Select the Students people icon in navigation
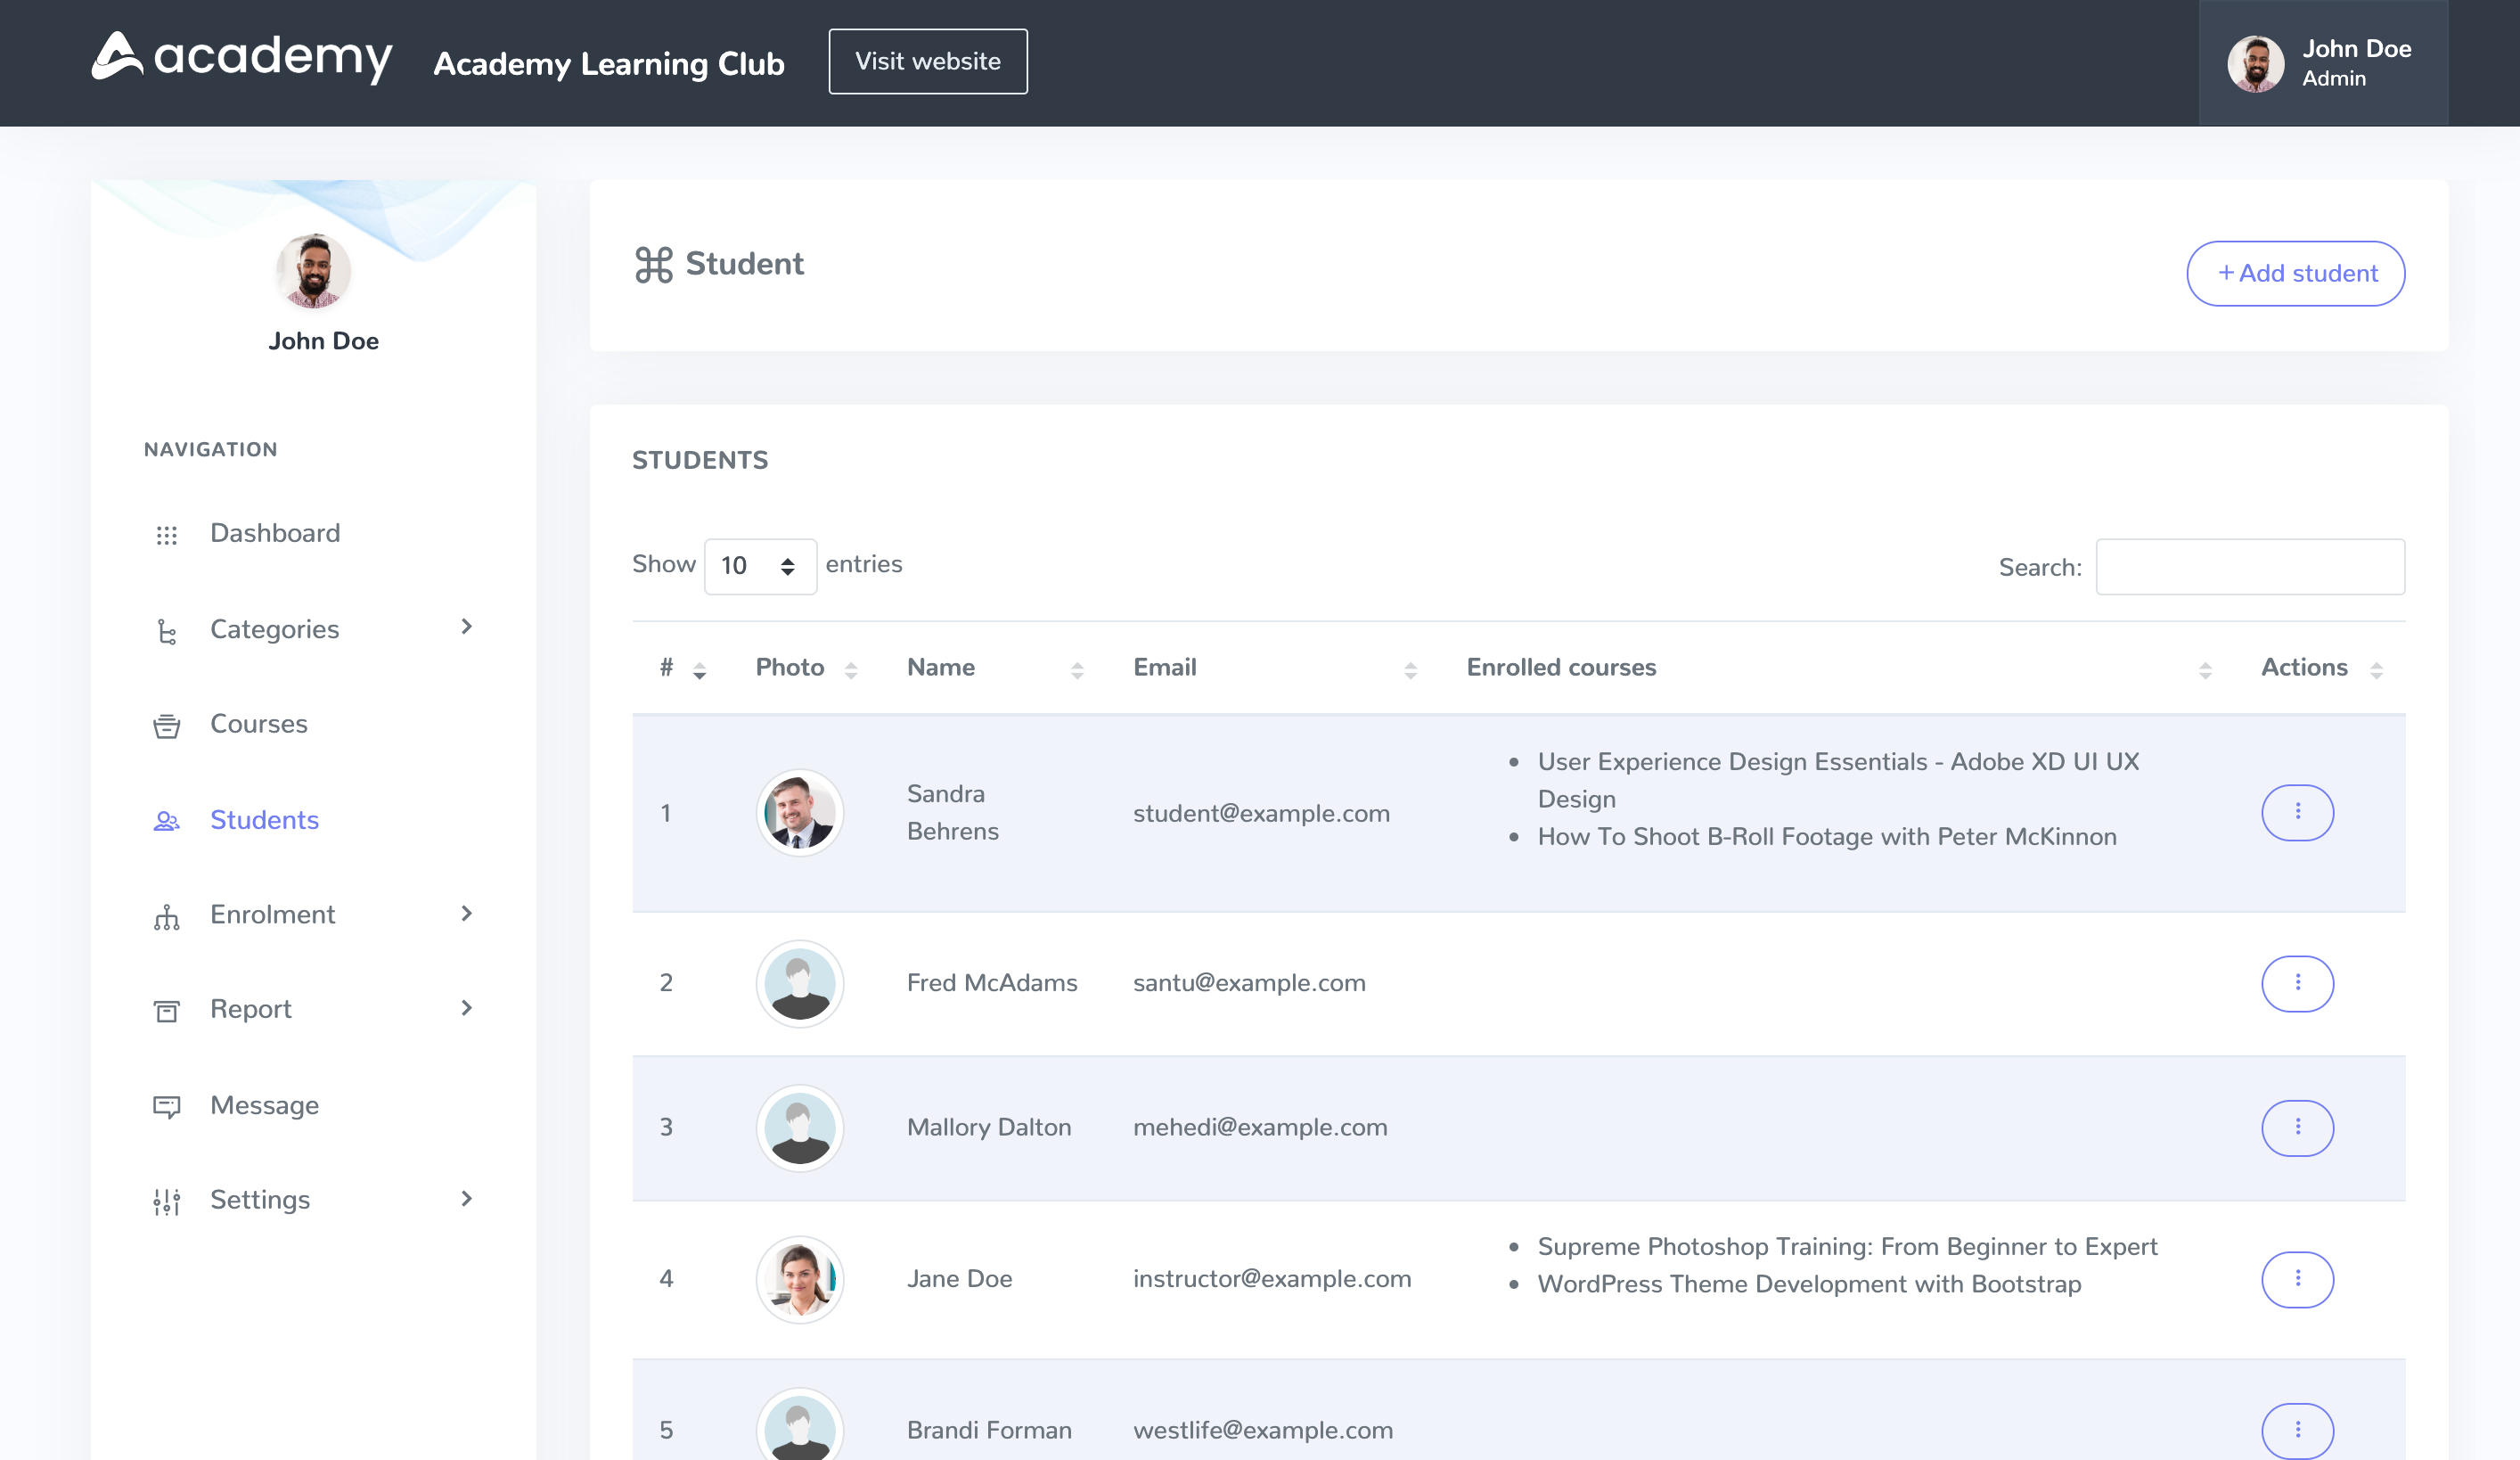Image resolution: width=2520 pixels, height=1460 pixels. [167, 821]
